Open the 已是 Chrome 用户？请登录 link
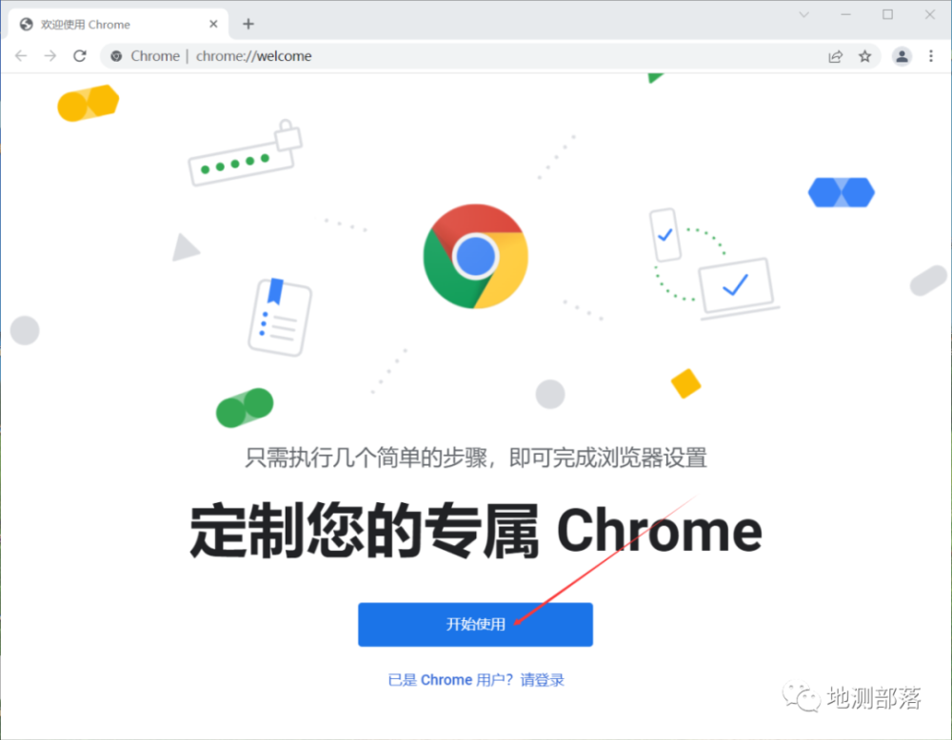 click(x=476, y=680)
